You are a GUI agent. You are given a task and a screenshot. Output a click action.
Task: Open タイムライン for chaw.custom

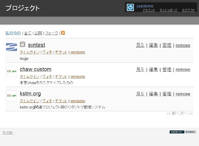(x=30, y=77)
